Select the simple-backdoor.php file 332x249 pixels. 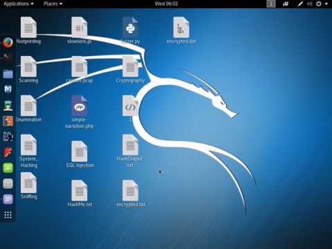coord(80,112)
